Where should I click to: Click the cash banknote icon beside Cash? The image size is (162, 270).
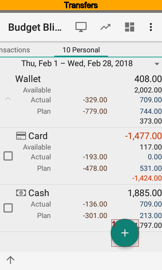[21, 193]
